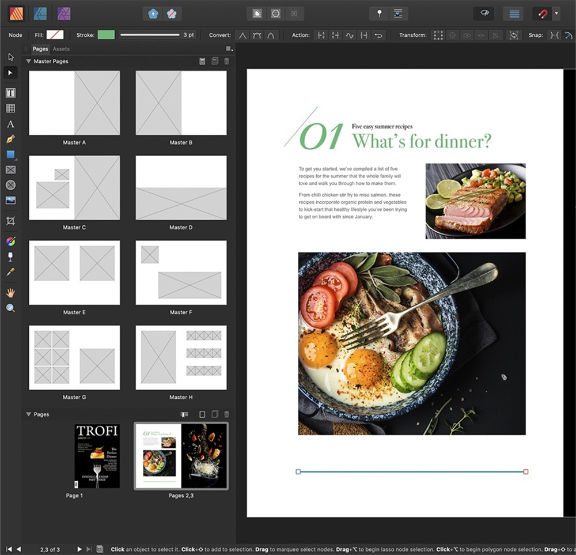Collapse the Pages section

click(x=28, y=414)
